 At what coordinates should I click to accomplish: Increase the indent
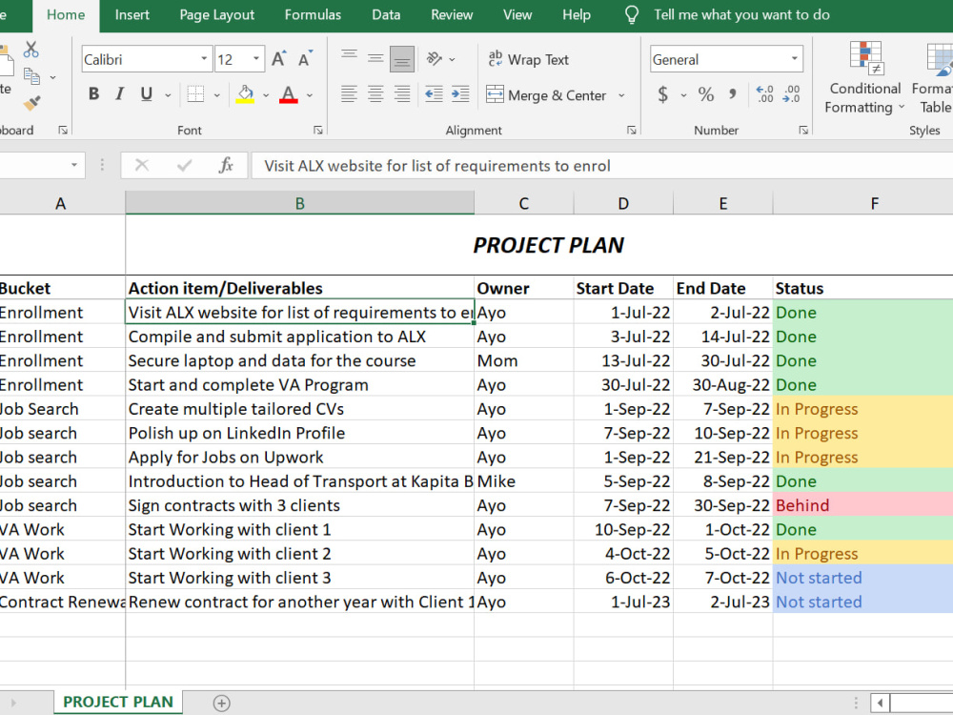click(x=460, y=94)
